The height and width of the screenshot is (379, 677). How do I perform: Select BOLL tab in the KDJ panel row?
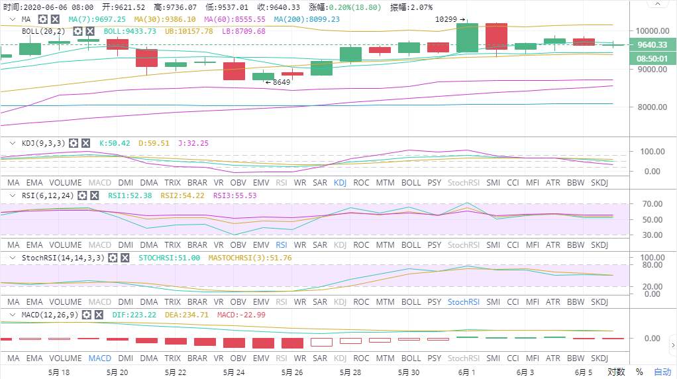(x=411, y=183)
